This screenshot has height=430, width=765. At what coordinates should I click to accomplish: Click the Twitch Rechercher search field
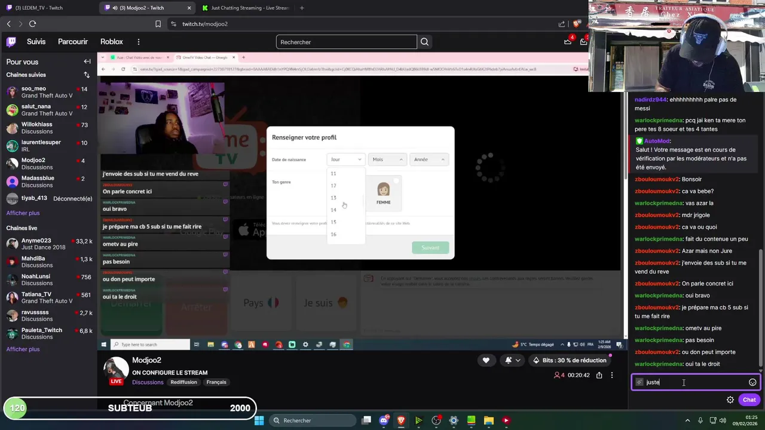[347, 42]
